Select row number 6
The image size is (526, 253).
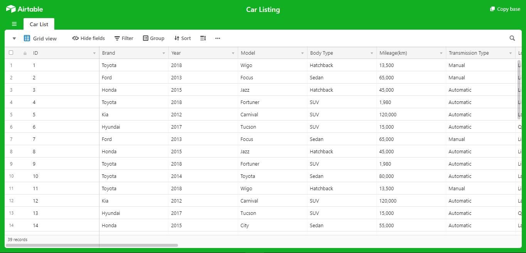click(x=11, y=127)
